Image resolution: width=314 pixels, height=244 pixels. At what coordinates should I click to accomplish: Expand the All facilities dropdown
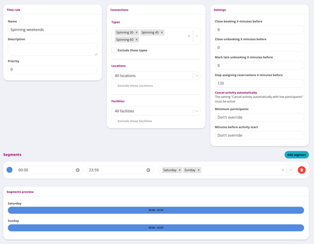coord(197,111)
